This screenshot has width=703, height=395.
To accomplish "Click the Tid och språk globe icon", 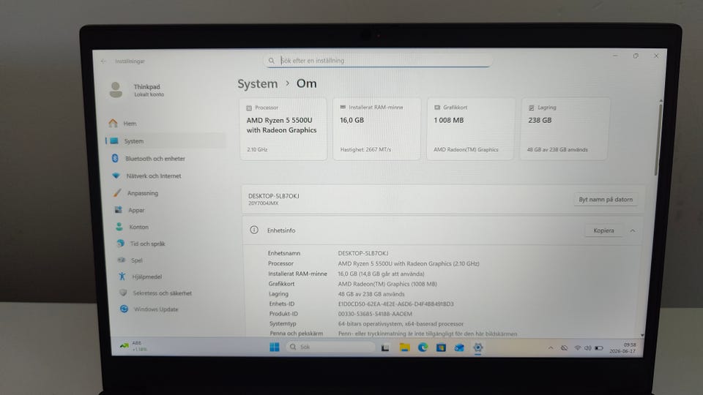I will [120, 243].
